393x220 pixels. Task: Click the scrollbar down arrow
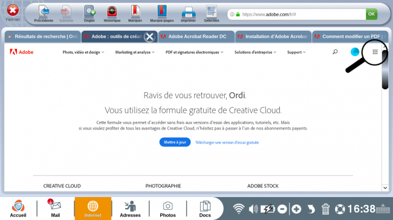[x=385, y=187]
